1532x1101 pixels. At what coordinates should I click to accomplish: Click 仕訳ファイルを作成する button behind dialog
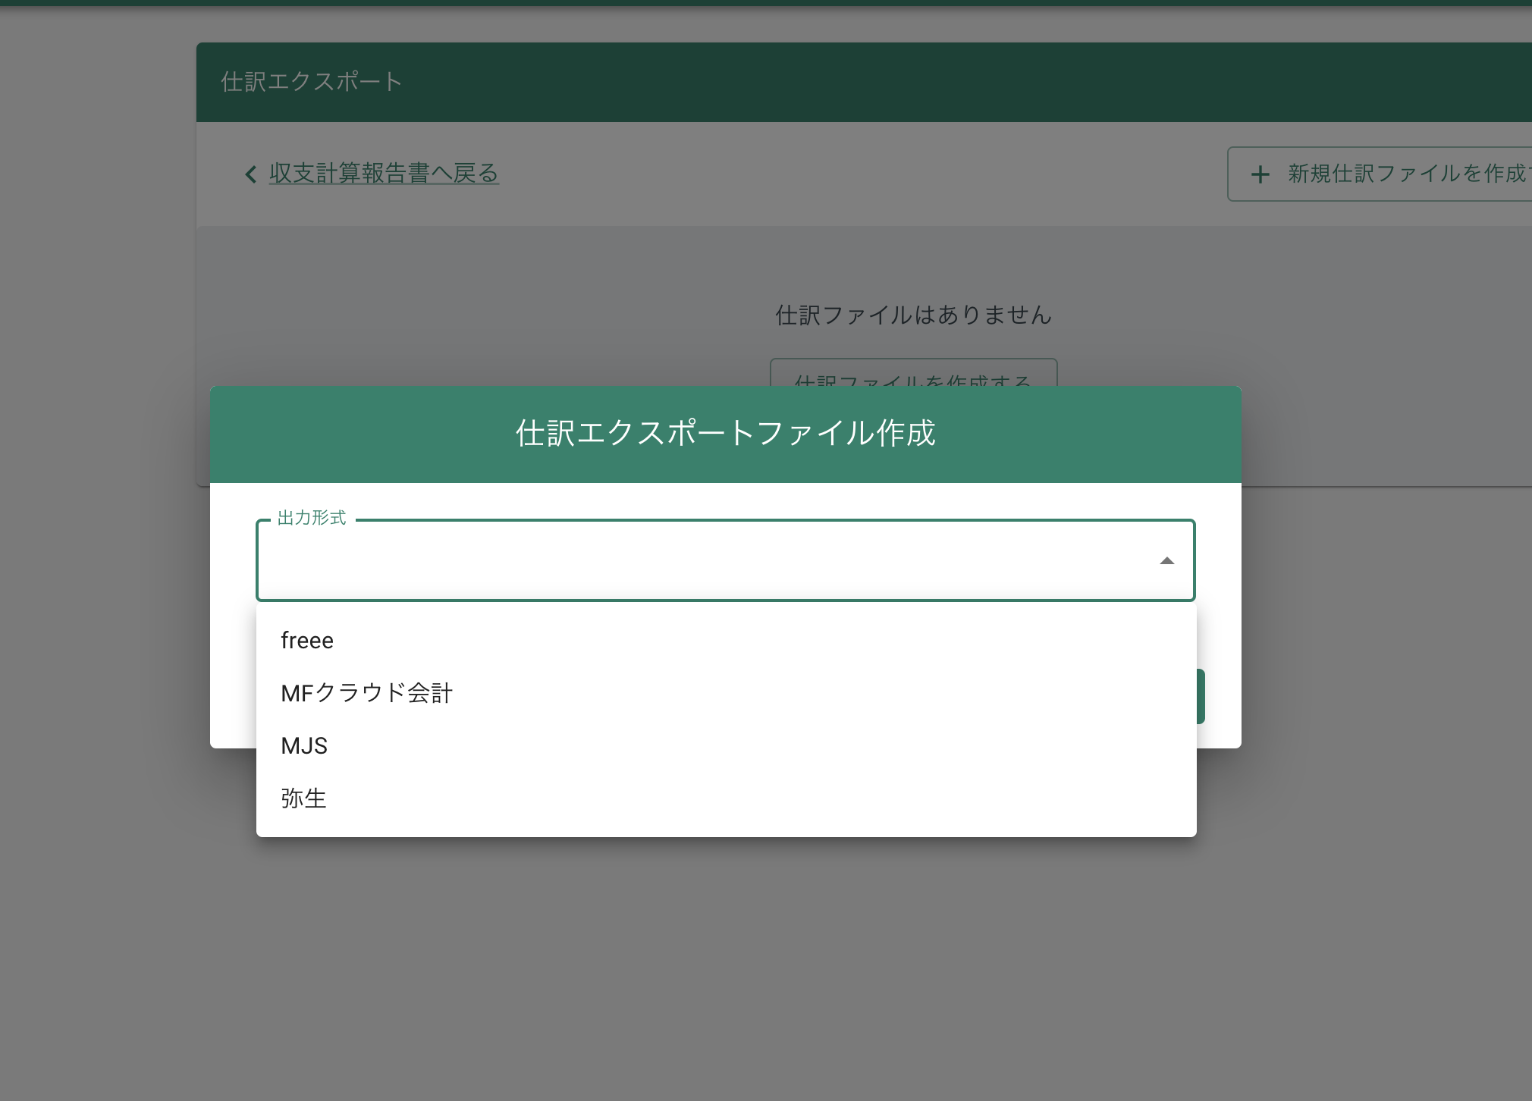pyautogui.click(x=913, y=373)
